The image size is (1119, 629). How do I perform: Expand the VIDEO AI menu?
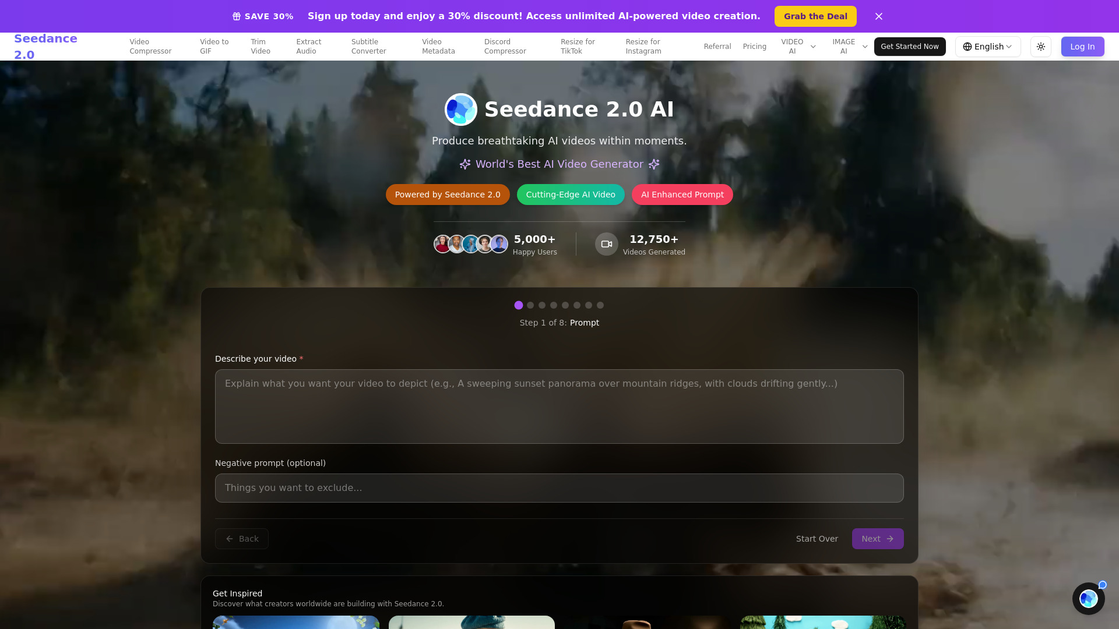tap(798, 47)
